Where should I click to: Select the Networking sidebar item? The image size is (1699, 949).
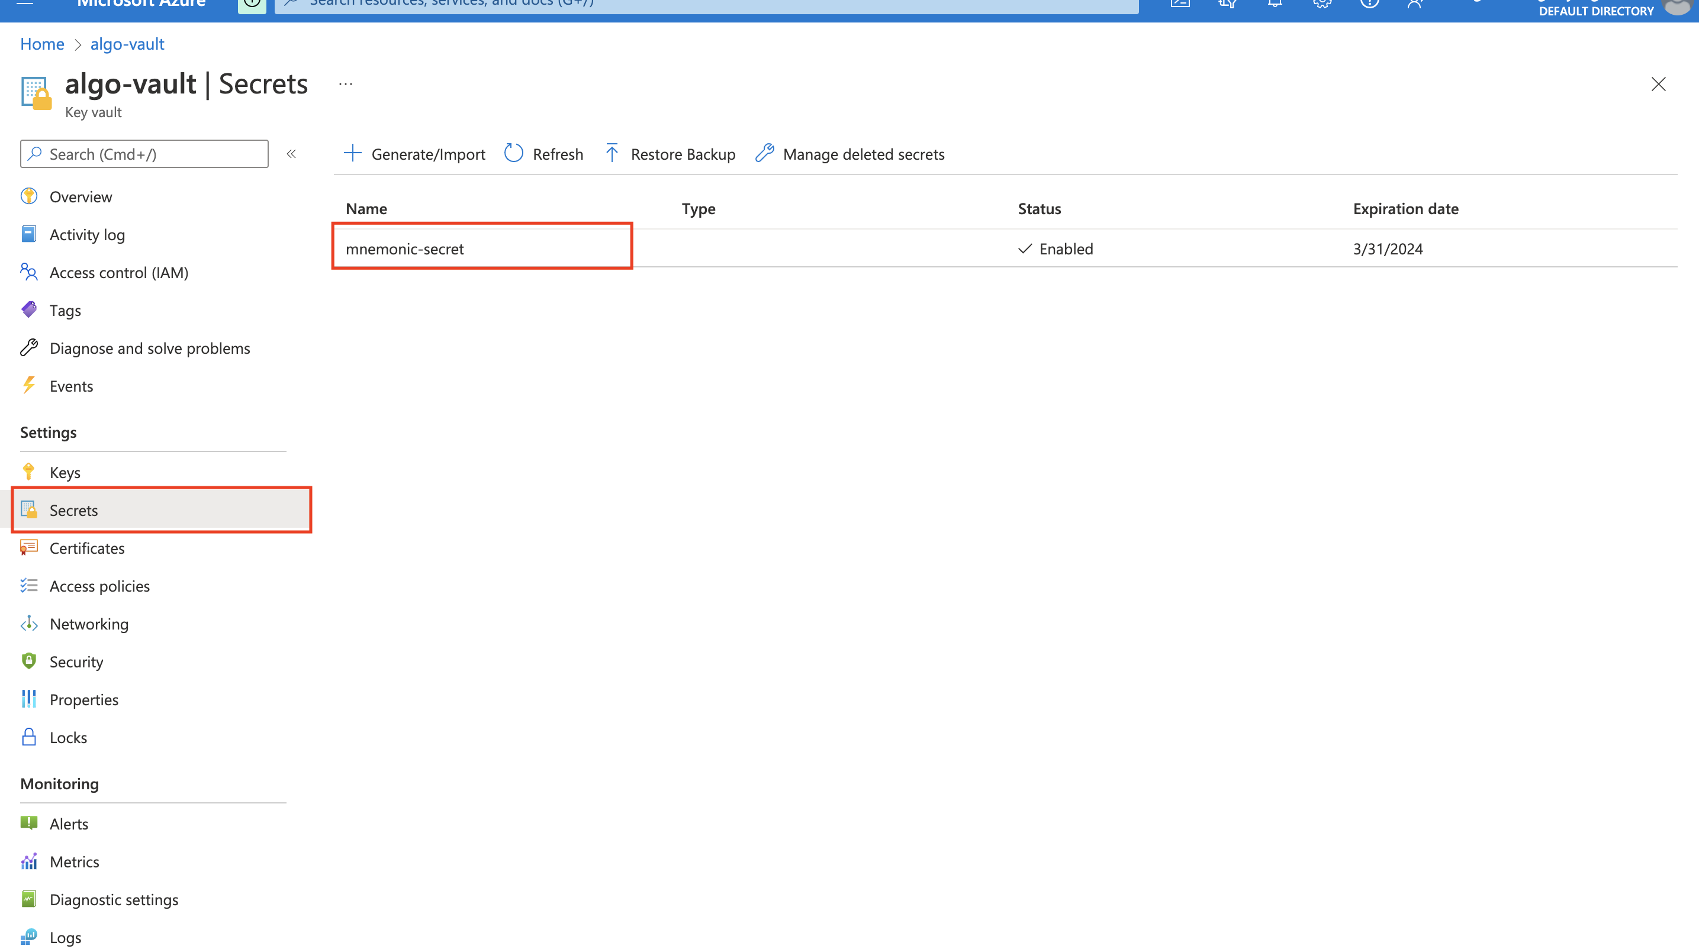(x=88, y=624)
